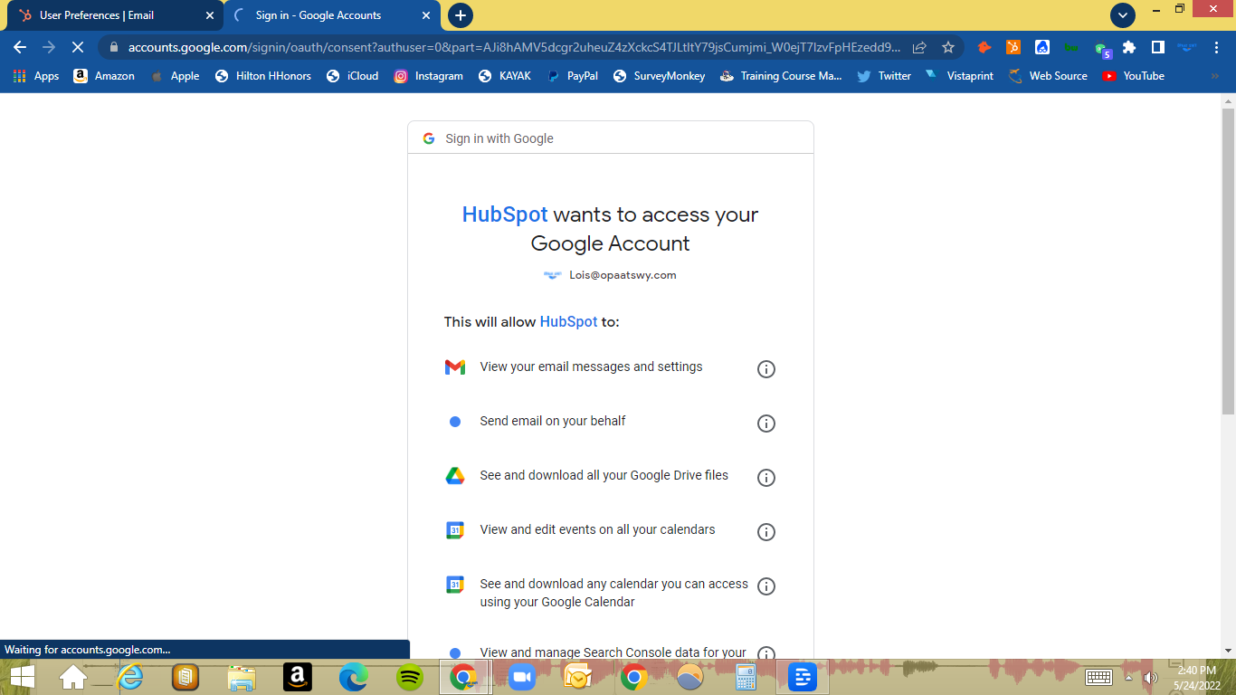1236x695 pixels.
Task: Open Amazon app from the taskbar
Action: [x=298, y=676]
